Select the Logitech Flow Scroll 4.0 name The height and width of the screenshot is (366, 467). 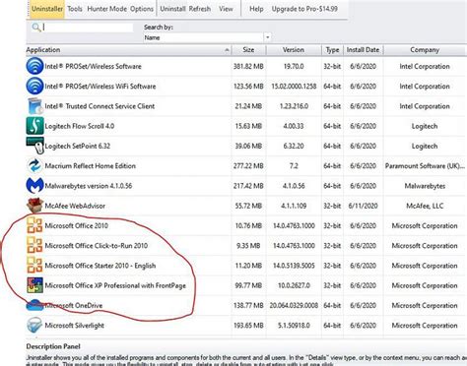point(80,126)
